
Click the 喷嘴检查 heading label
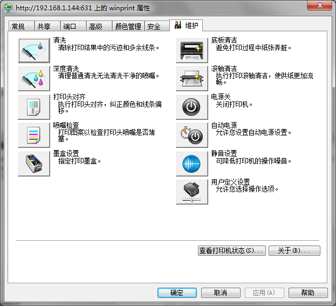coord(66,125)
